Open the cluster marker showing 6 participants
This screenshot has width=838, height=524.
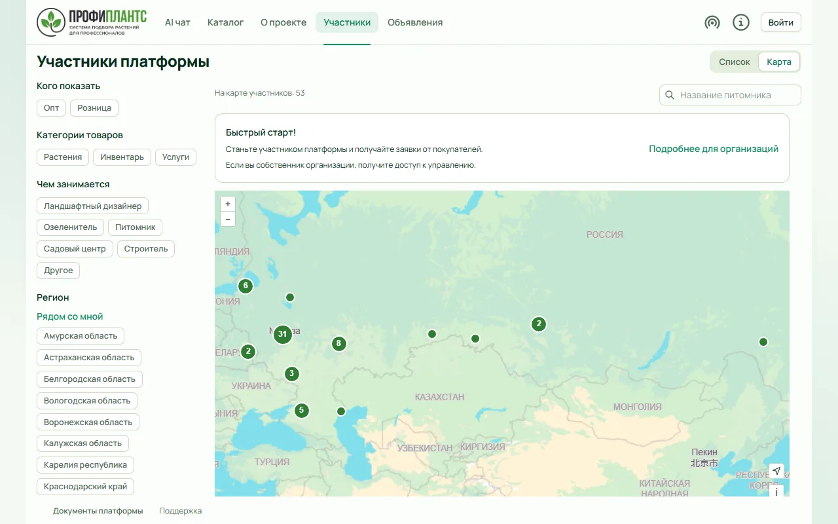coord(246,286)
